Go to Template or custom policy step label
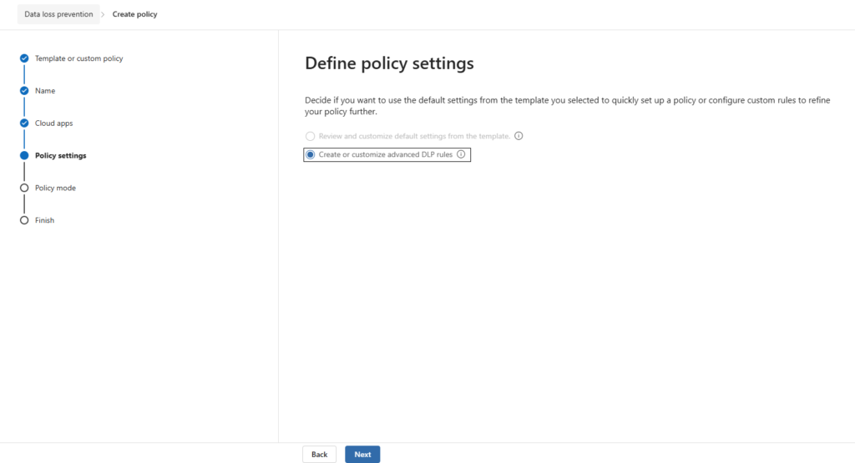 pyautogui.click(x=78, y=58)
